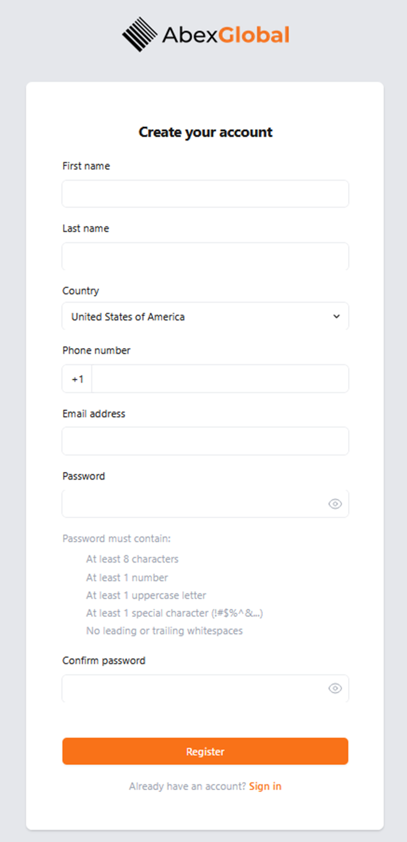Screen dimensions: 407x842
Task: Show password in the Password field
Action: pos(335,504)
